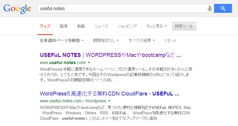Click the Google logo
The height and width of the screenshot is (126, 238).
(x=17, y=9)
